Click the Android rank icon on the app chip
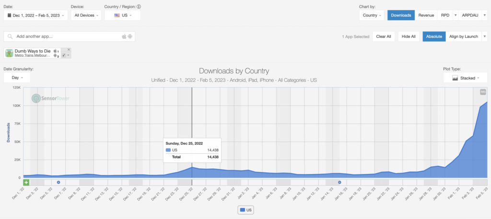This screenshot has height=219, width=491. 56,56
